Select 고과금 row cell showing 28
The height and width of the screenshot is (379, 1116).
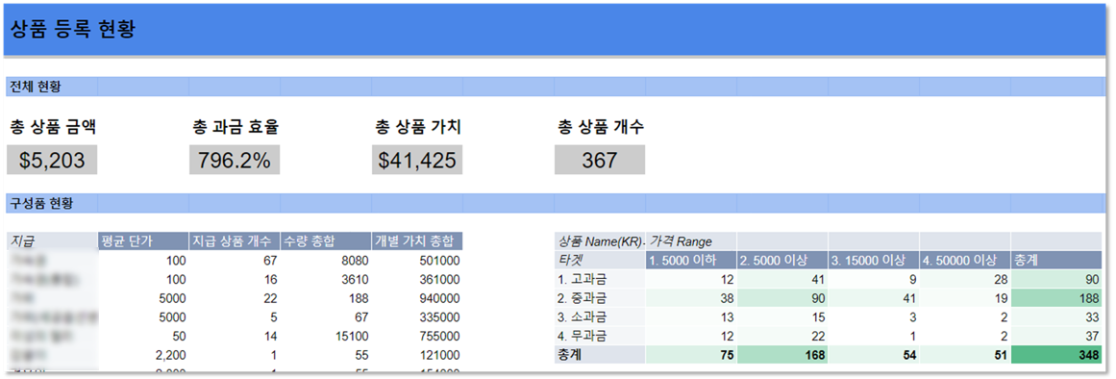point(964,279)
